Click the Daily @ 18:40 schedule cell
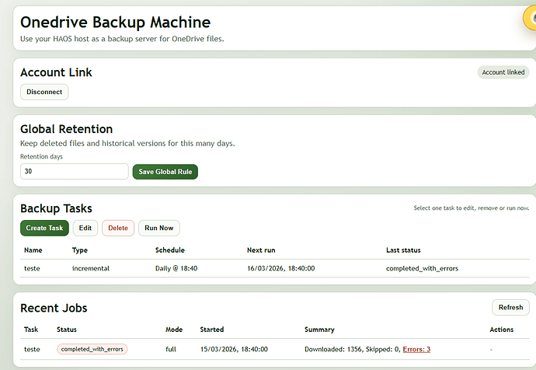Screen dimensions: 536x370 176,268
